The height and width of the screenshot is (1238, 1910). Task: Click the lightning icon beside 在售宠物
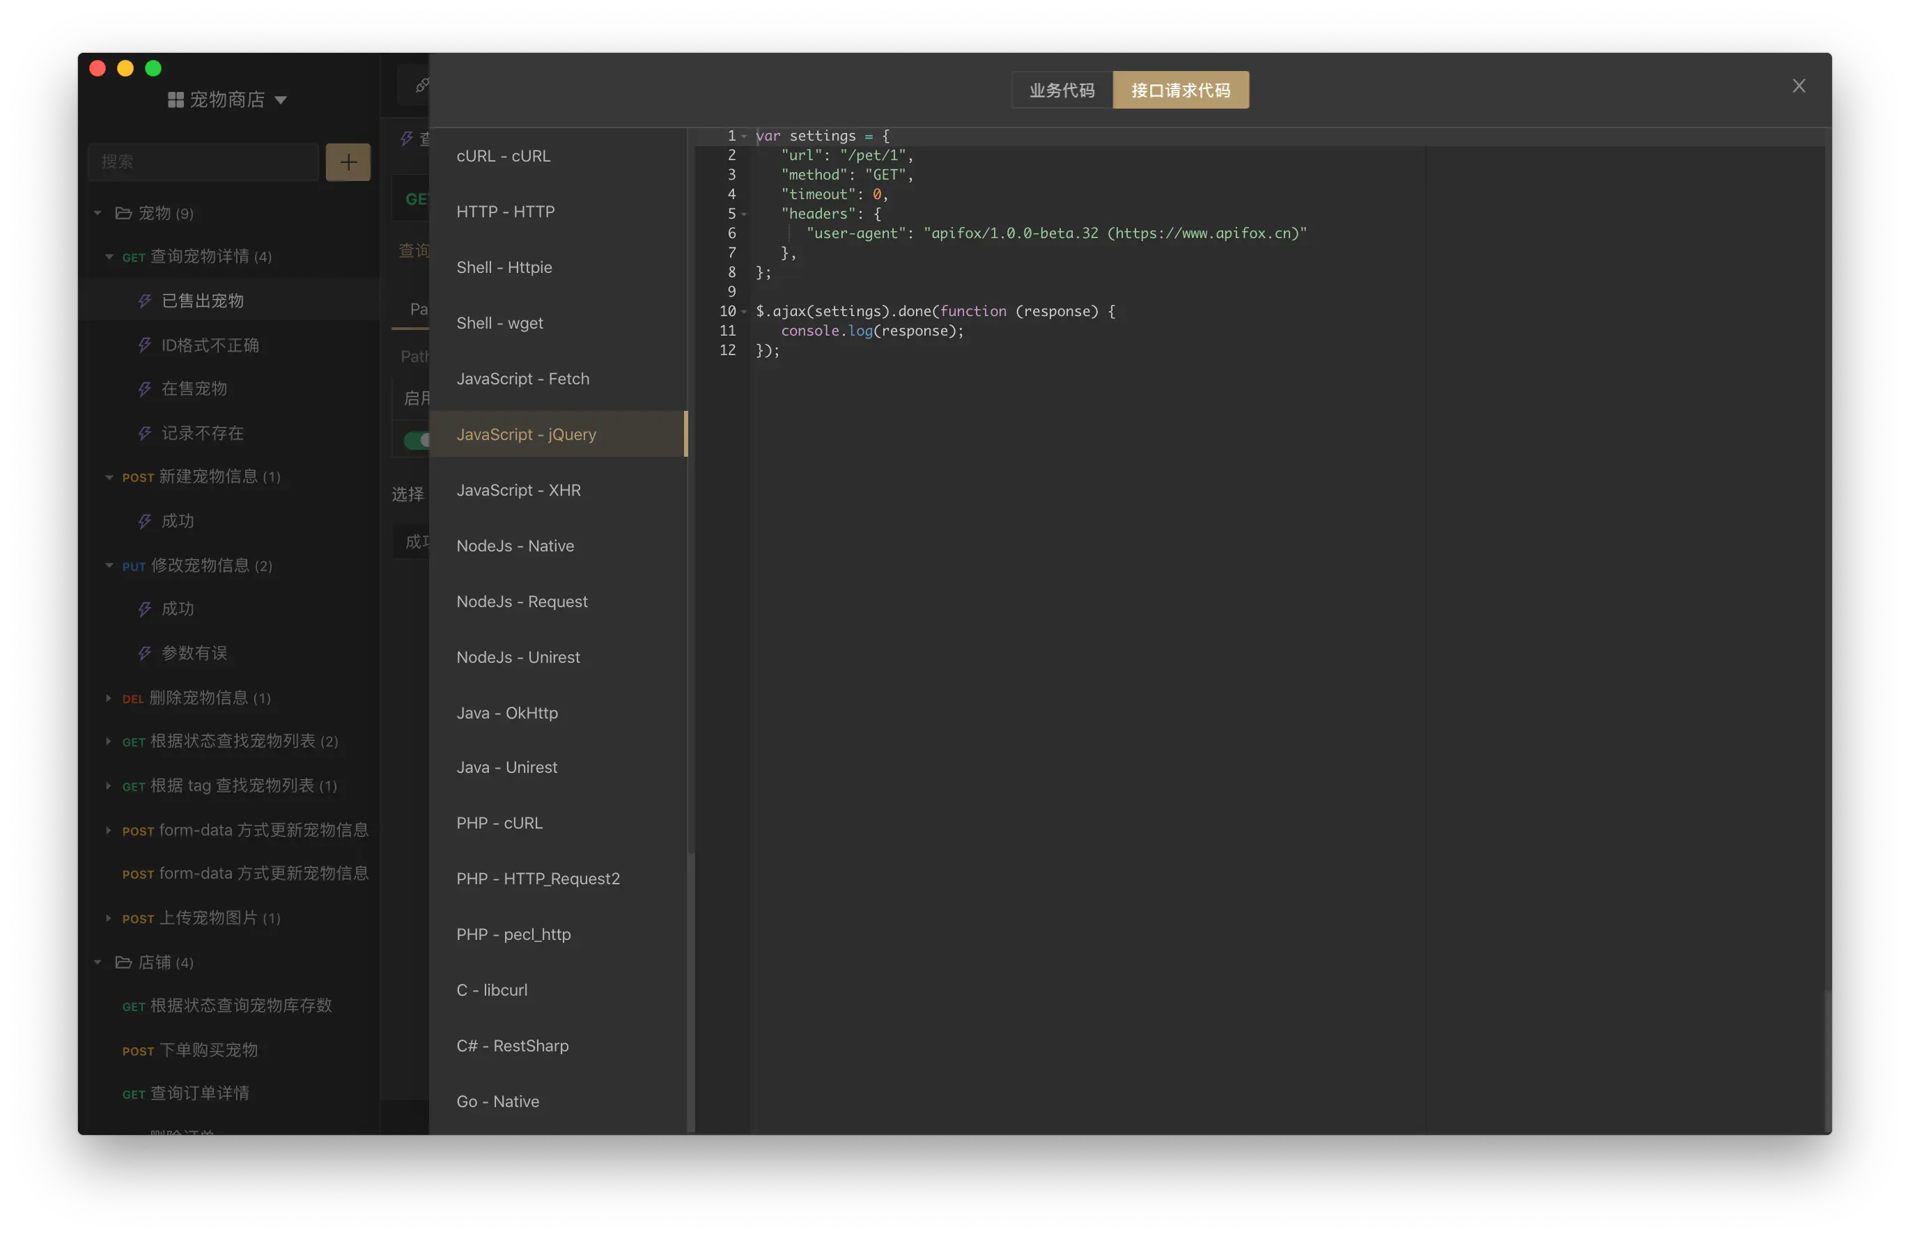coord(144,389)
